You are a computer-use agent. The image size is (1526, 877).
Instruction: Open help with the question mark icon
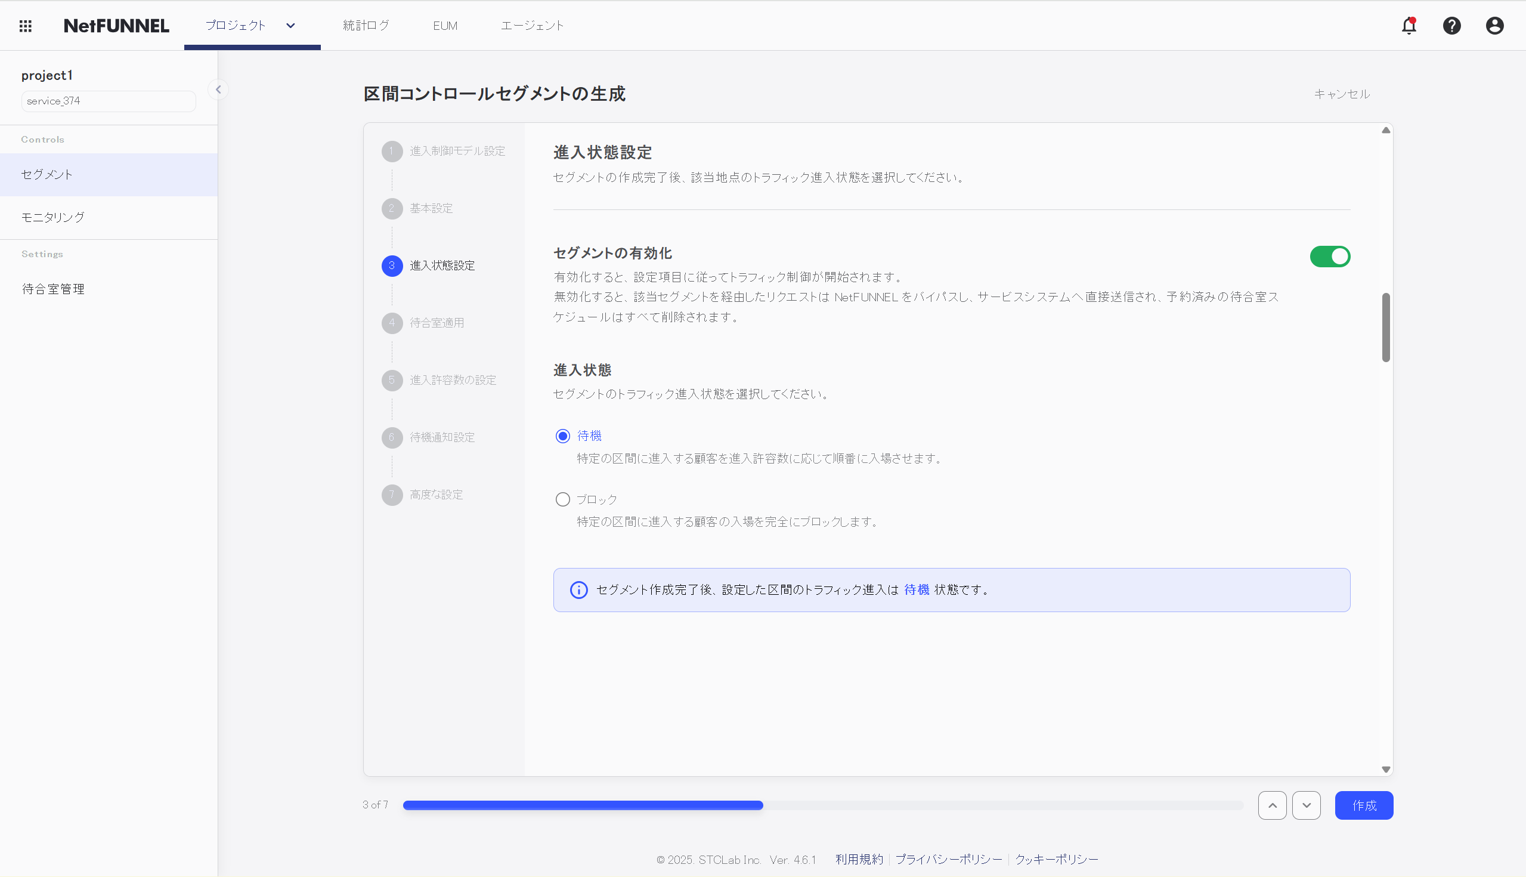pyautogui.click(x=1452, y=25)
